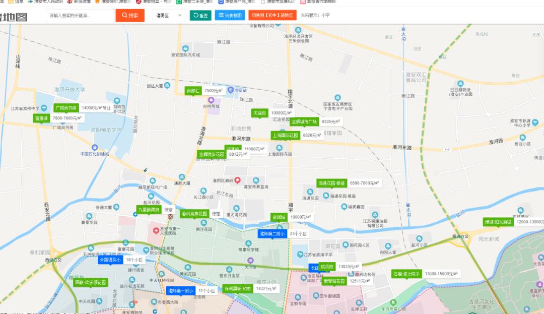Select the 成贤府 property marker
The height and width of the screenshot is (314, 544).
click(327, 267)
